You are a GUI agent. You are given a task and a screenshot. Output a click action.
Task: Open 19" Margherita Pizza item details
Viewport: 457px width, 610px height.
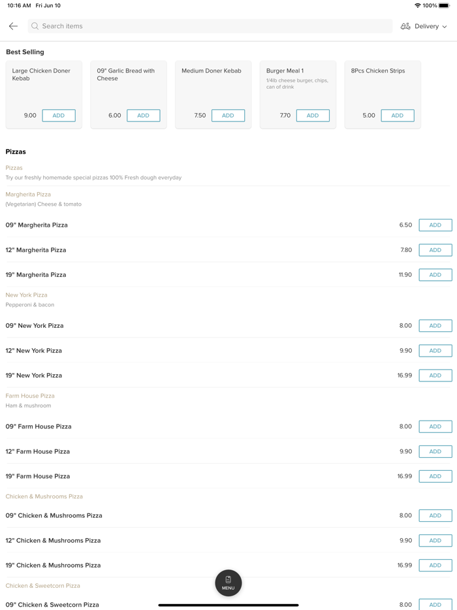tap(36, 275)
